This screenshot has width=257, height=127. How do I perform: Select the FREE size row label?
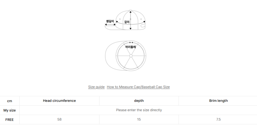click(x=10, y=120)
